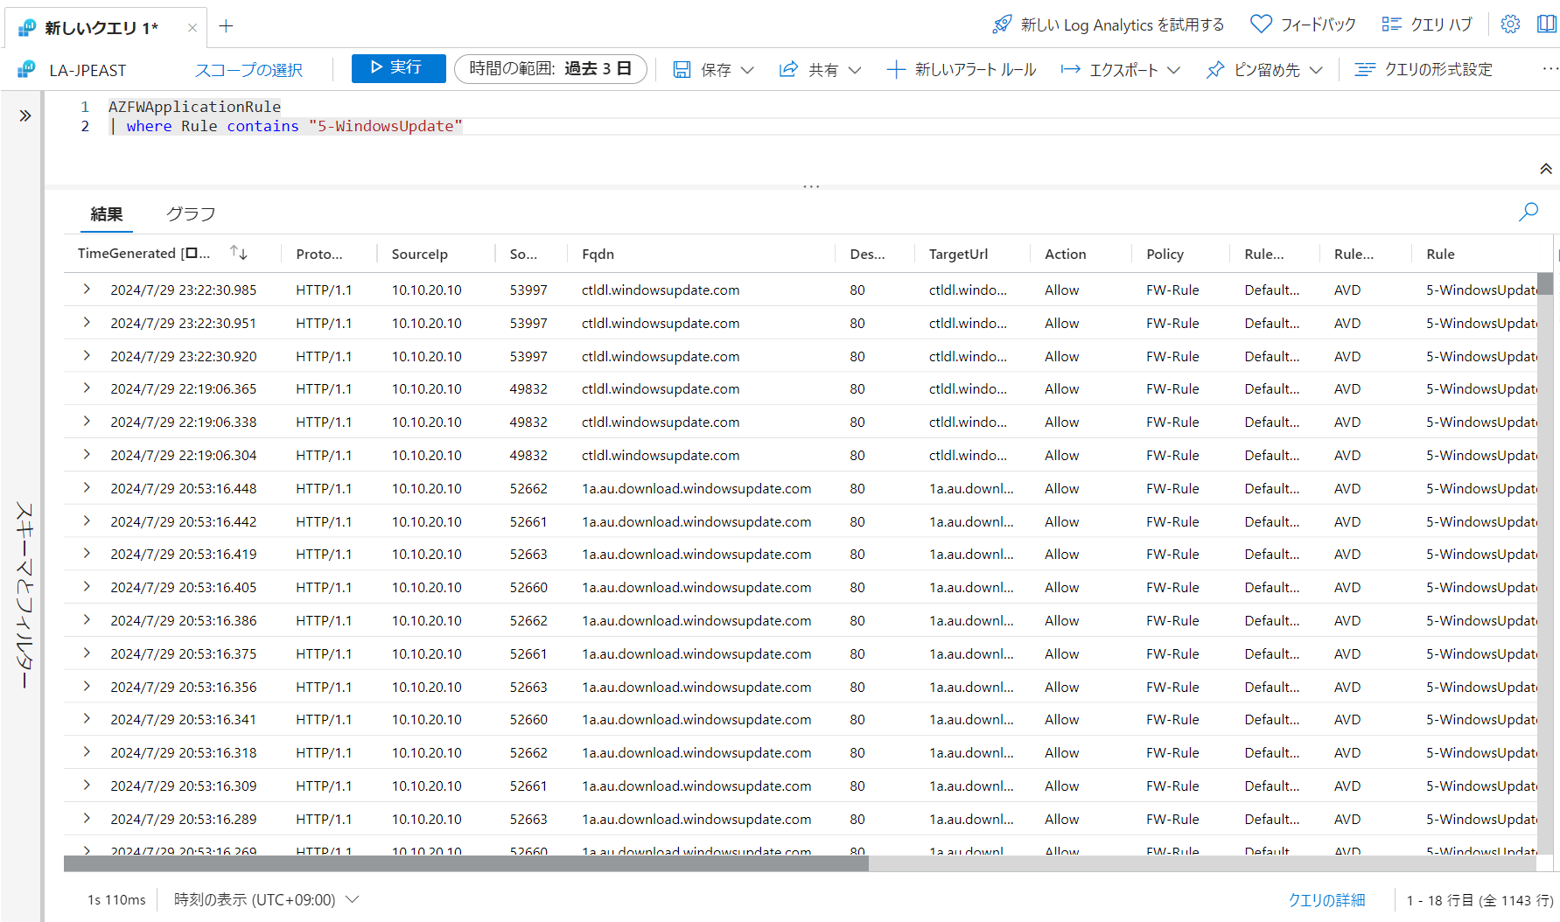This screenshot has height=922, width=1560.
Task: Click the splitter handle dots above results
Action: pos(811,186)
